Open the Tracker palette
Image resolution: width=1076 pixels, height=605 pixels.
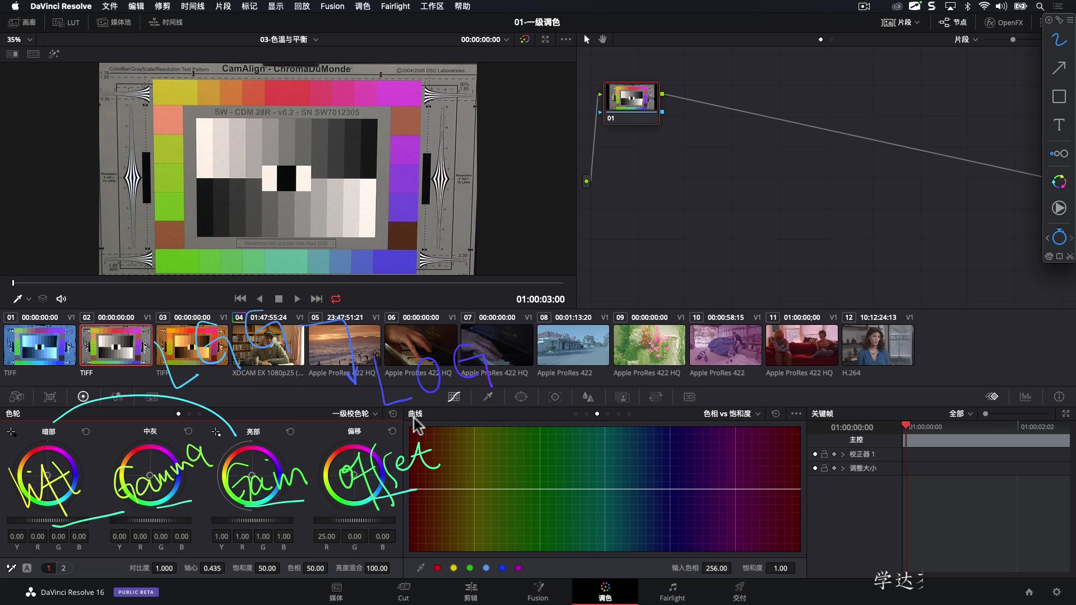pyautogui.click(x=555, y=397)
